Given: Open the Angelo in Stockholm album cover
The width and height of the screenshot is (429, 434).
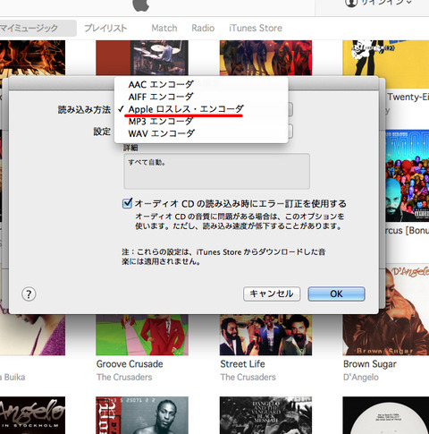Looking at the screenshot, I should click(32, 415).
